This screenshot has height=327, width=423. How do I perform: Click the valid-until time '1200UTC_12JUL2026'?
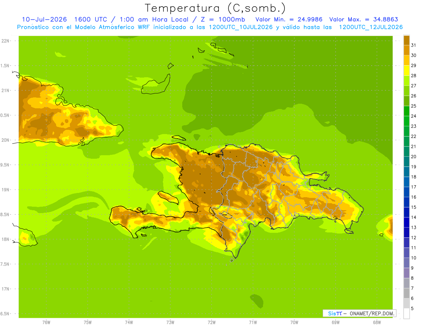(x=371, y=27)
